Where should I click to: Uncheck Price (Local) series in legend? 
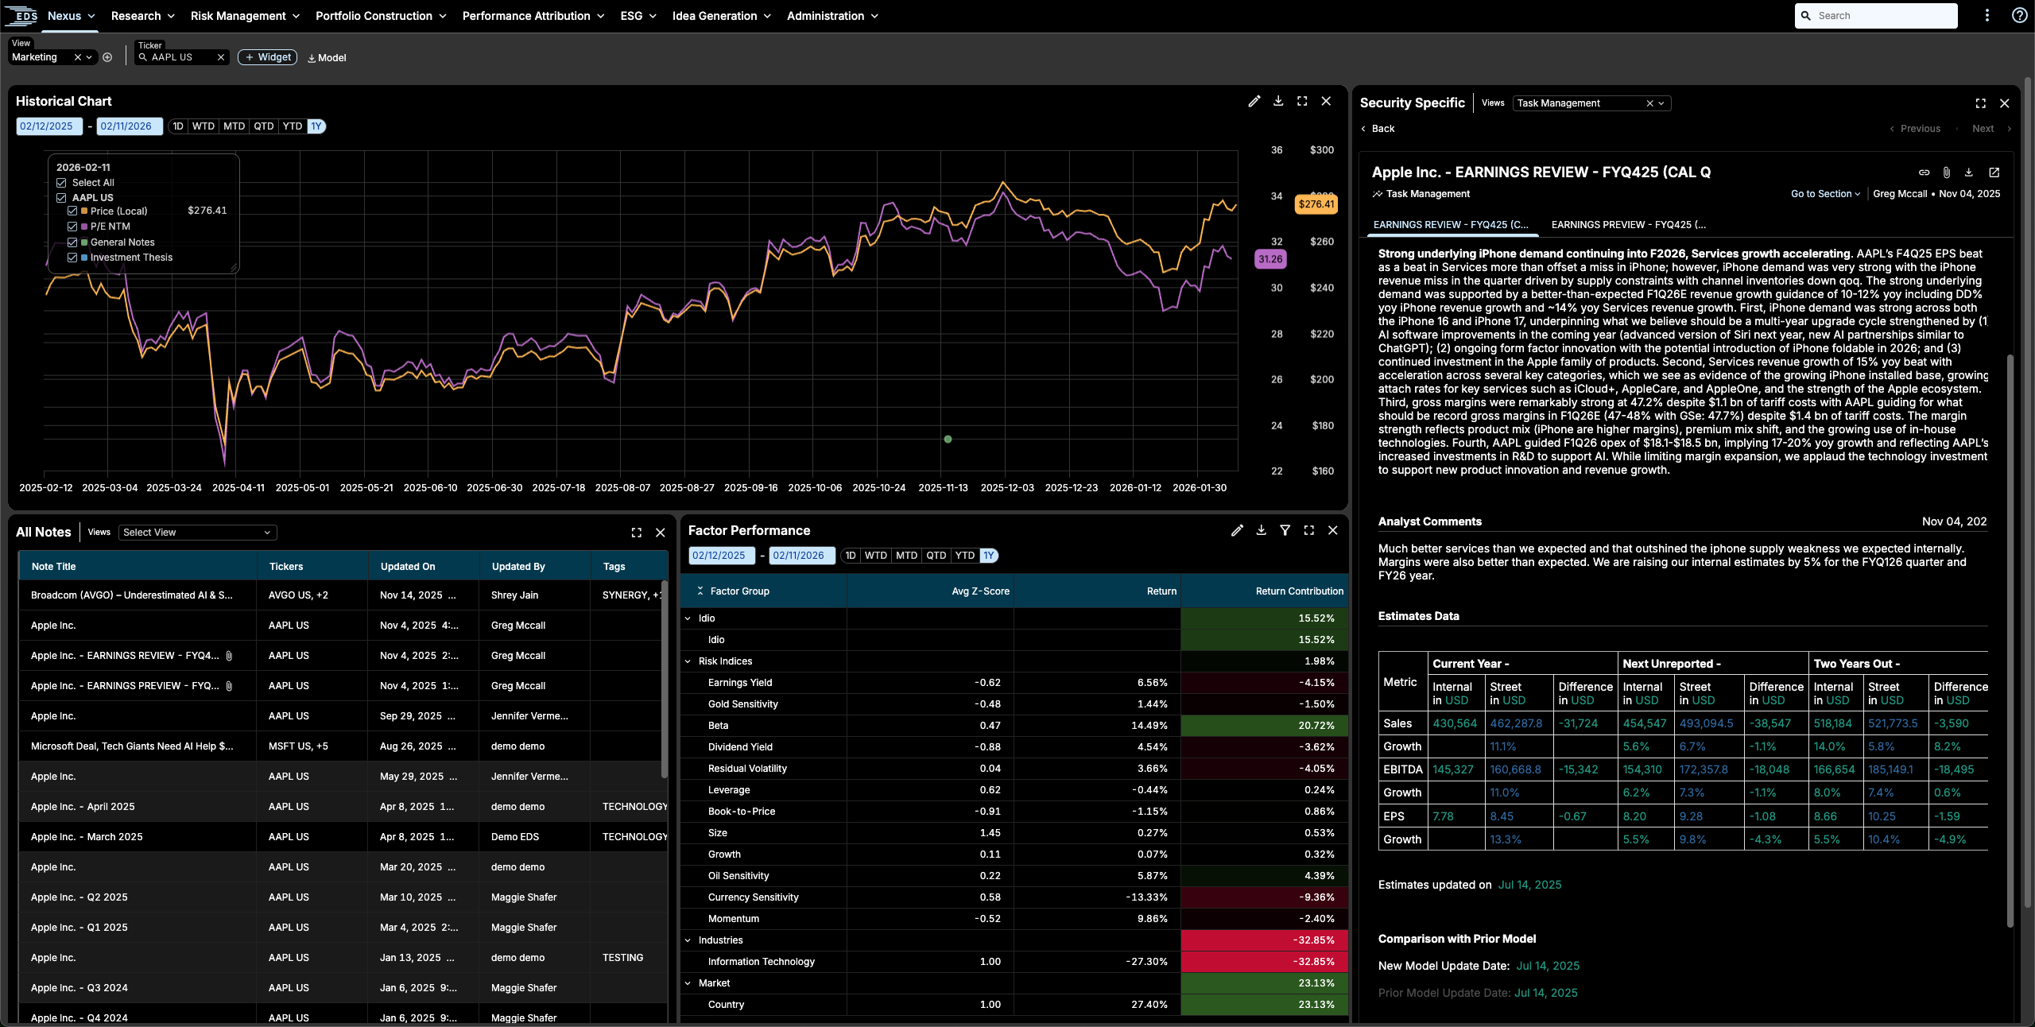(x=72, y=211)
